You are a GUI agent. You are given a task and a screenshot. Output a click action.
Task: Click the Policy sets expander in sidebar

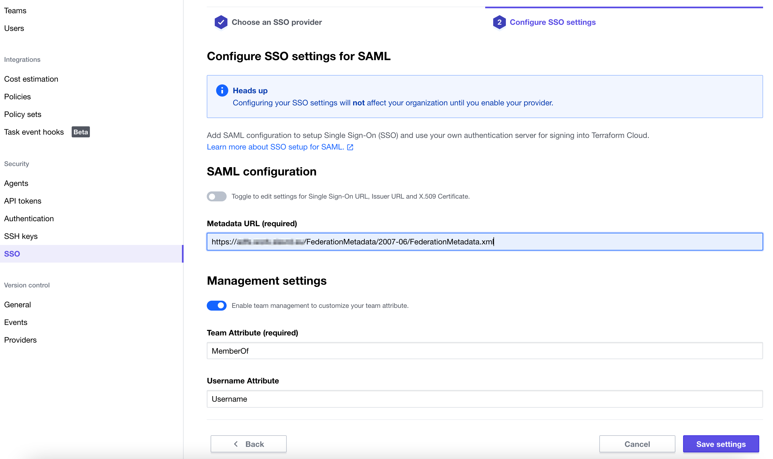click(x=23, y=114)
